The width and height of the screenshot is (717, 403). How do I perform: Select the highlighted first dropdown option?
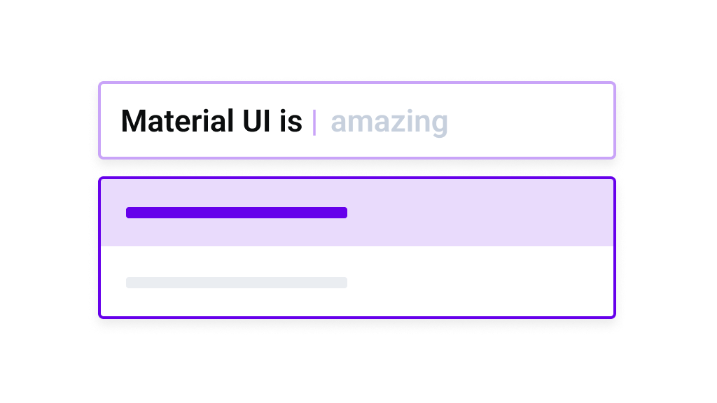[x=476, y=213]
